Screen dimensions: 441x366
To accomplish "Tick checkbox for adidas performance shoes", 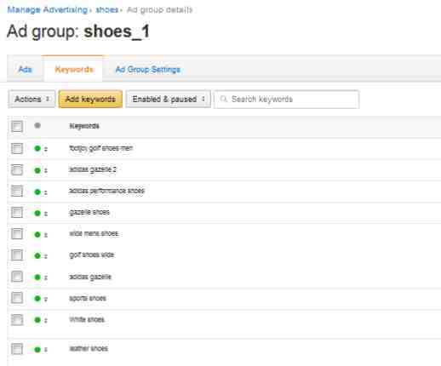I will click(17, 191).
